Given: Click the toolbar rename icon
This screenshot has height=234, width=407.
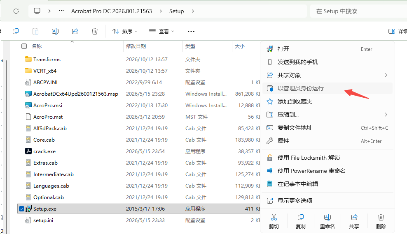Looking at the screenshot, I should tap(55, 31).
